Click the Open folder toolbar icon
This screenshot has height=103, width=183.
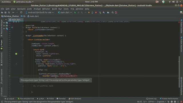pyautogui.click(x=2, y=13)
